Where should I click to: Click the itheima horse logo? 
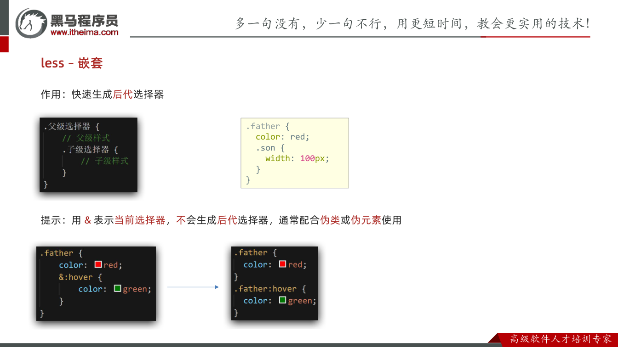(31, 22)
